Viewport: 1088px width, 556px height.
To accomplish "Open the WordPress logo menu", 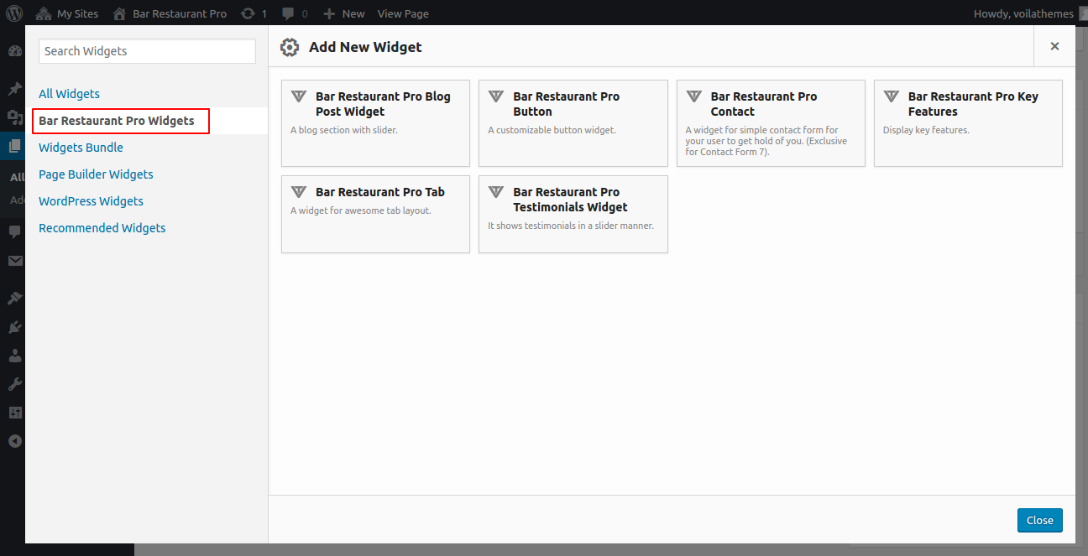I will point(13,13).
